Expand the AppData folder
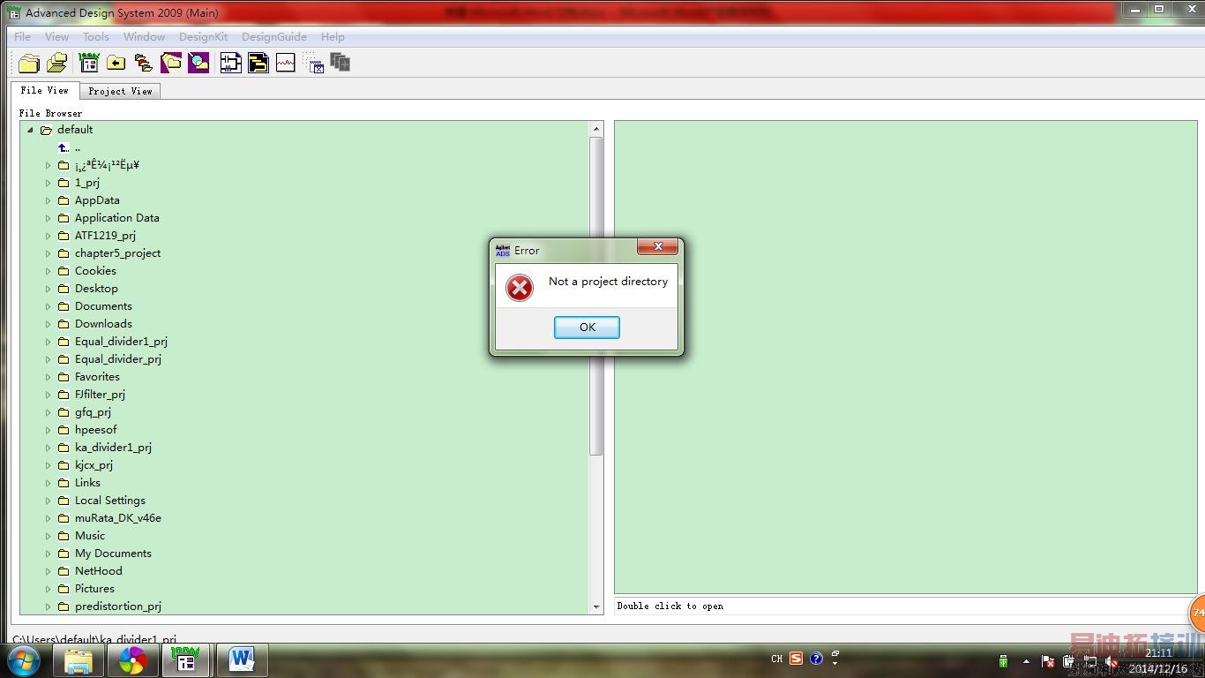This screenshot has height=678, width=1205. tap(49, 200)
